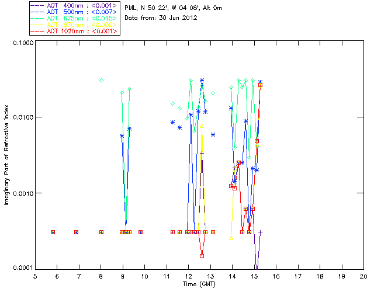Click the red square marker lowest near 12.6 GMT
Screen dimensions: 374x299
[x=202, y=256]
